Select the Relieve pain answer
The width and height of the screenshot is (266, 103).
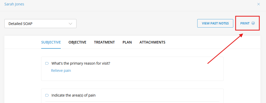pos(61,71)
